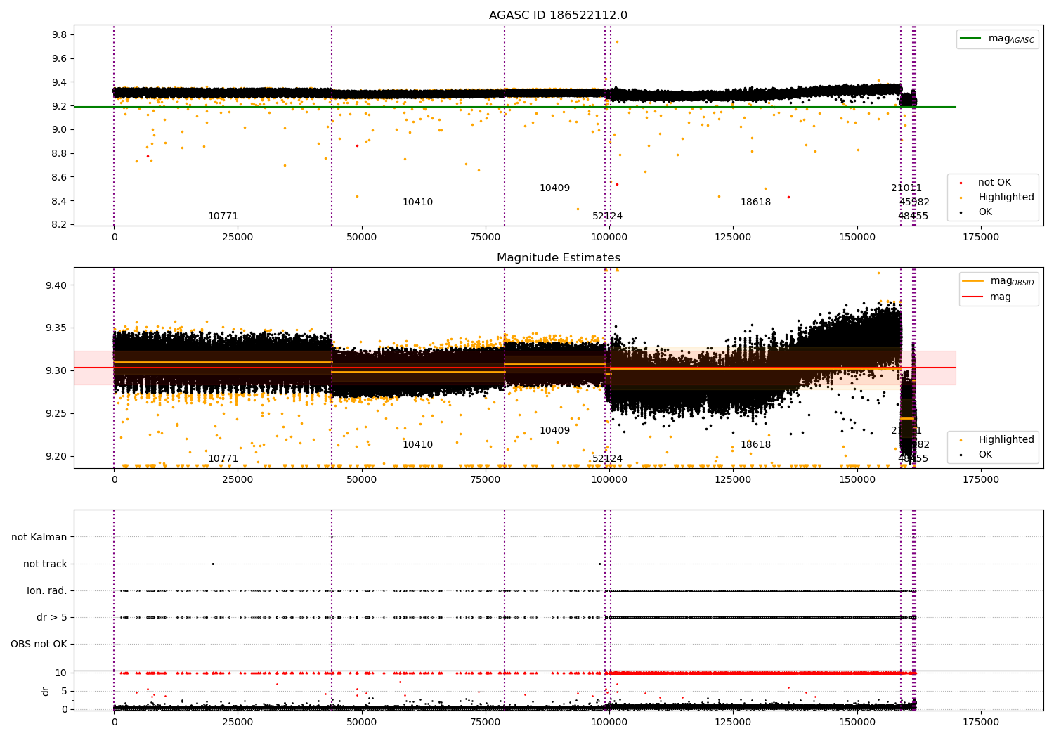Click OBSID label 18618 in Magnitude Estimates plot
1054x738 pixels.
coord(755,445)
